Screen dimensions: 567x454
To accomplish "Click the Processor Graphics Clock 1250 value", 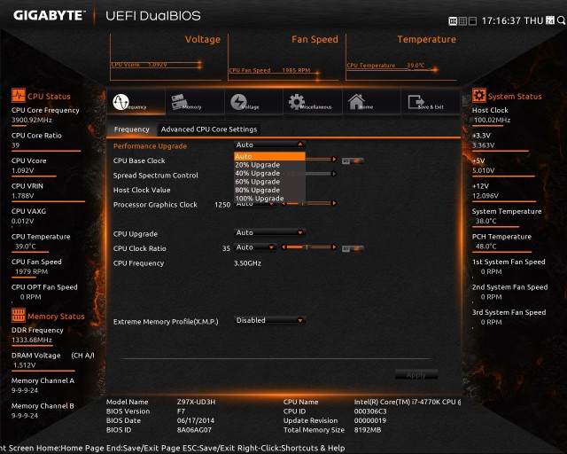I will tap(222, 205).
